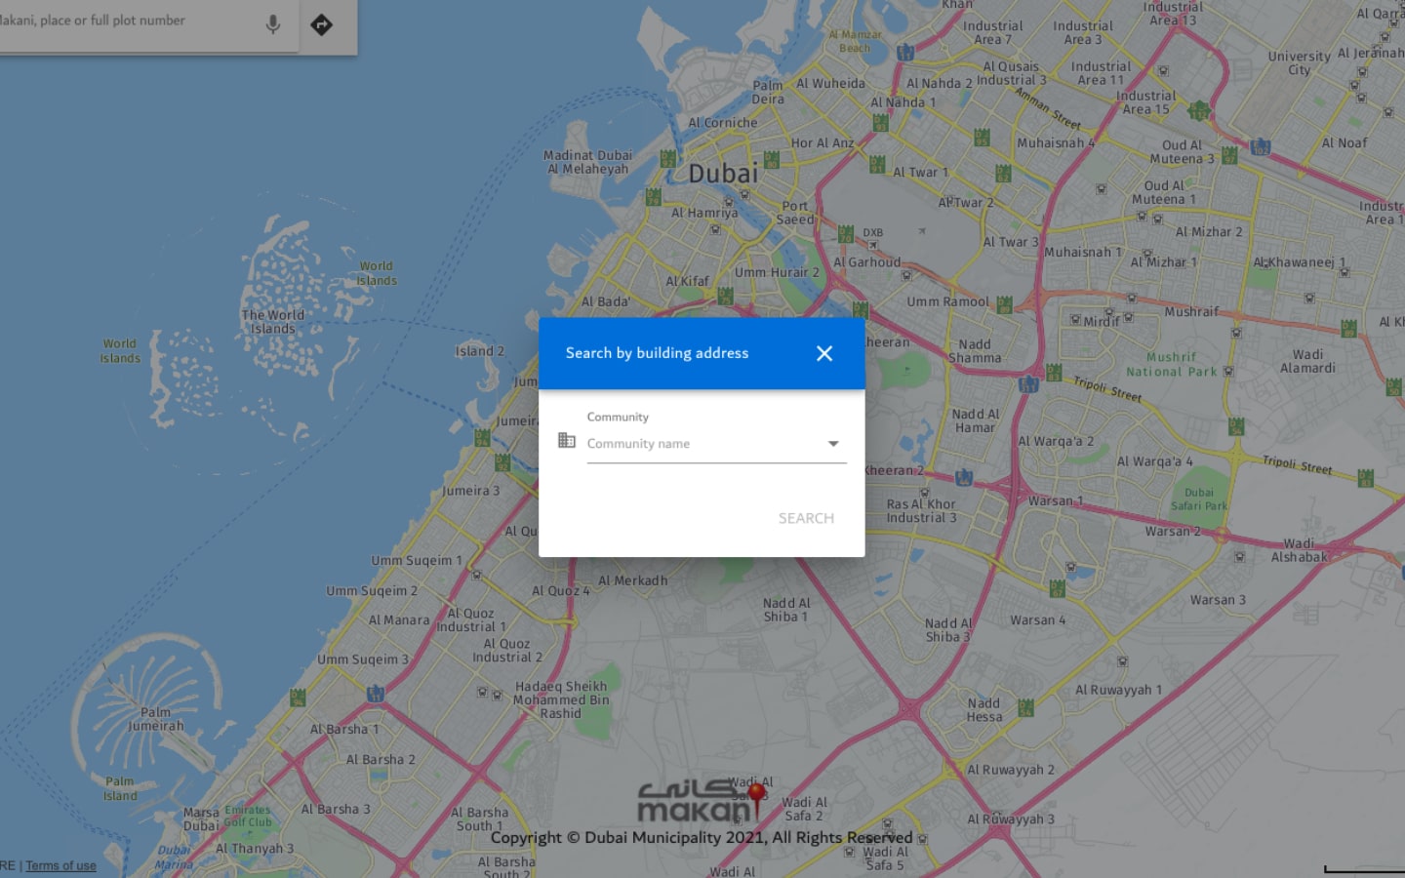Open the Terms of use link
Screen dimensions: 1405x878
(x=60, y=865)
